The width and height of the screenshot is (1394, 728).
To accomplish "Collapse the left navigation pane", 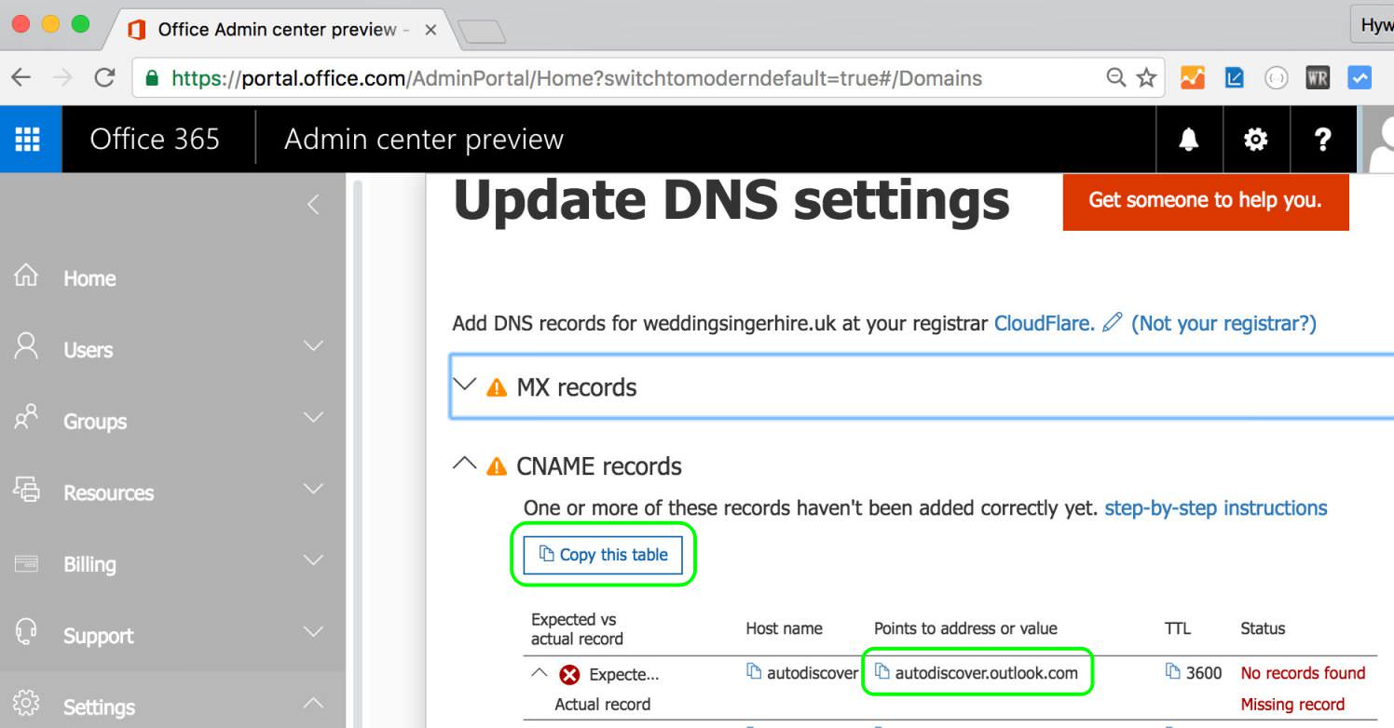I will (x=314, y=205).
